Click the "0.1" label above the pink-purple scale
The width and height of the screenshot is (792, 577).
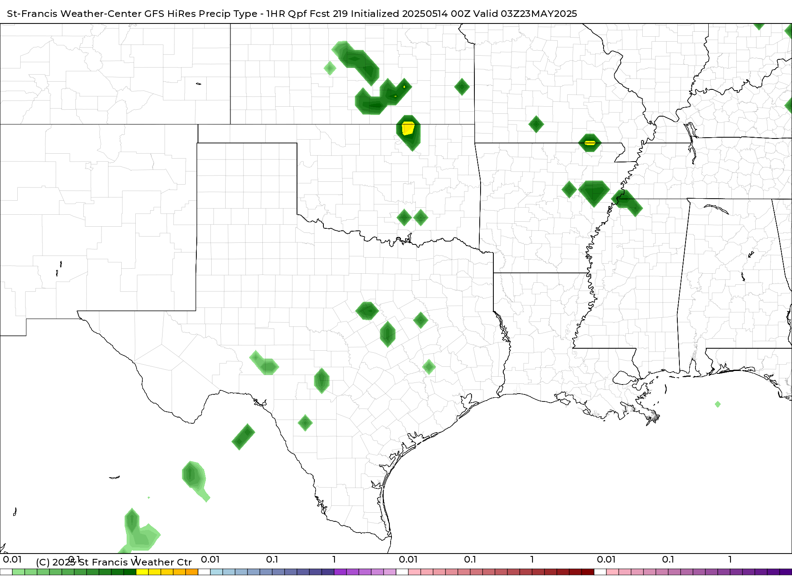coord(668,560)
